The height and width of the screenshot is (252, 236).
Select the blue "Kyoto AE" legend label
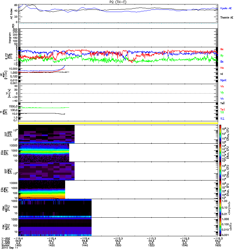pos(226,8)
